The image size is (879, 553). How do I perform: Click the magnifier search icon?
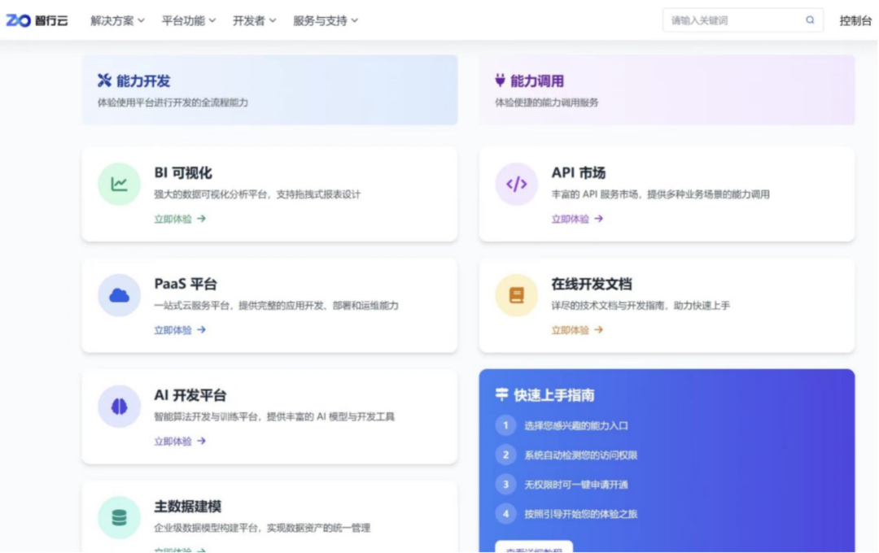click(810, 20)
